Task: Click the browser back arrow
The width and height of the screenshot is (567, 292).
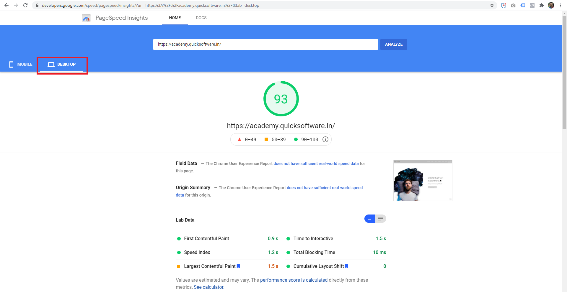Action: pos(6,5)
